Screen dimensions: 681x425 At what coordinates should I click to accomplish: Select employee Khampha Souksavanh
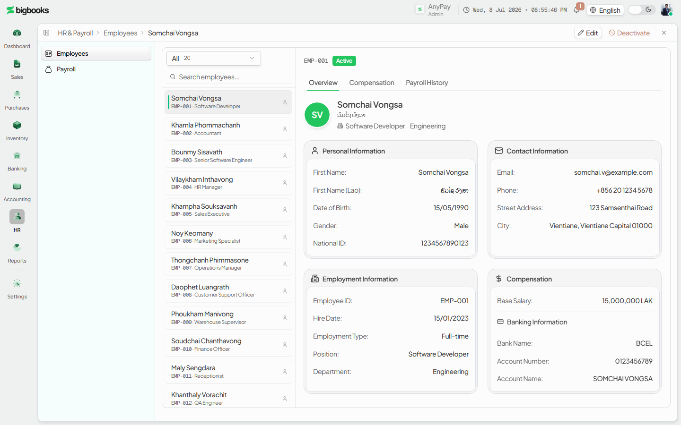pyautogui.click(x=228, y=210)
